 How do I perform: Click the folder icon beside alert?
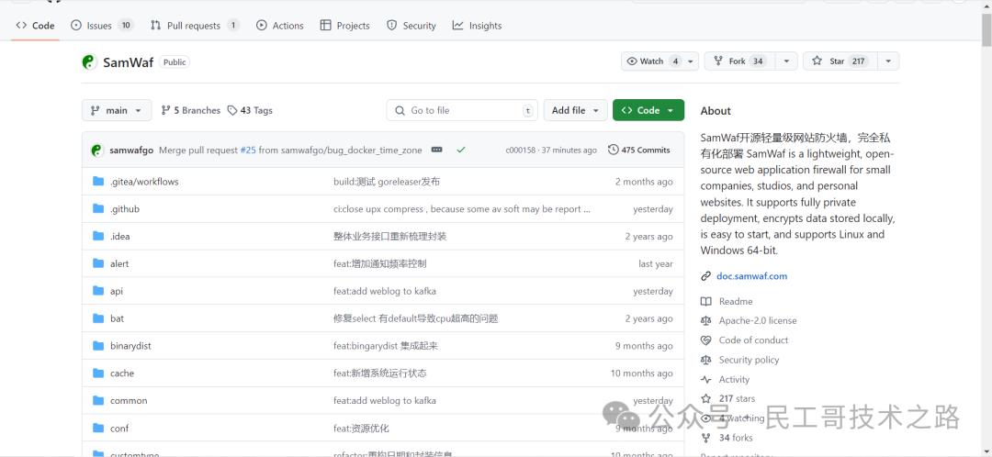tap(98, 263)
